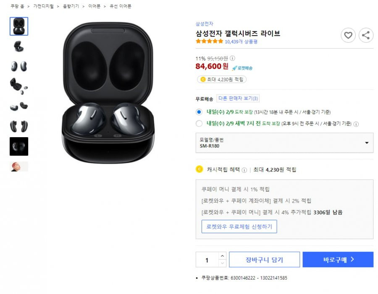The height and width of the screenshot is (294, 378).
Task: Go to 이어폰 breadcrumb category
Action: 94,6
